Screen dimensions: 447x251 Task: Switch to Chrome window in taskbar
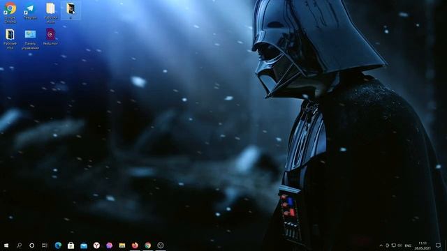click(147, 245)
